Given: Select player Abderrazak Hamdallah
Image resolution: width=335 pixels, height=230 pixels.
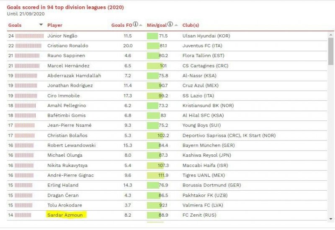Looking at the screenshot, I should coord(74,76).
